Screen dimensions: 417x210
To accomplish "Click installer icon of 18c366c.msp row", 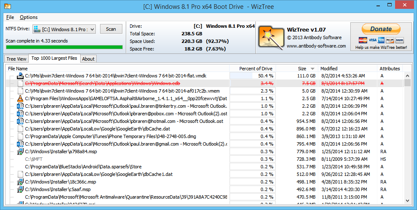I will tap(20, 182).
